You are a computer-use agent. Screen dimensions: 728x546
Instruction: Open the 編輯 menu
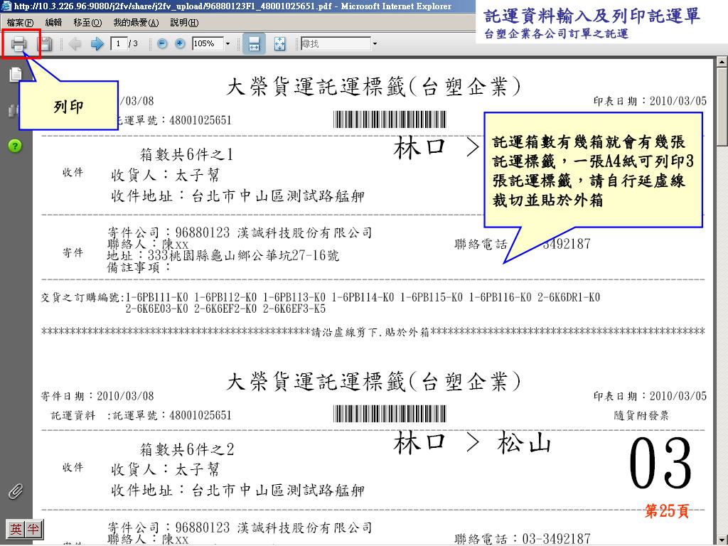click(x=53, y=22)
